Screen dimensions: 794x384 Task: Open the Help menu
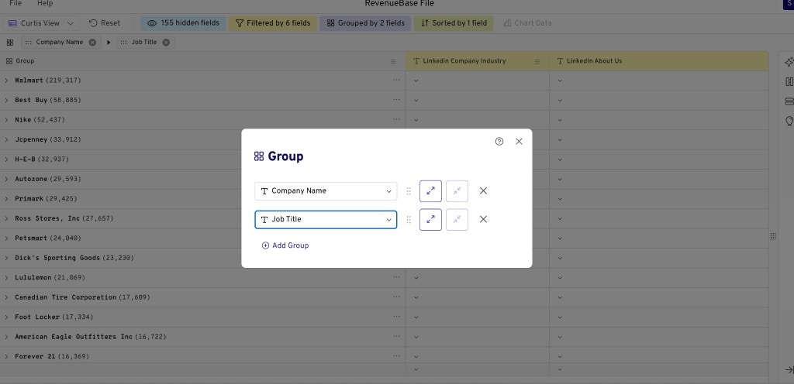45,3
